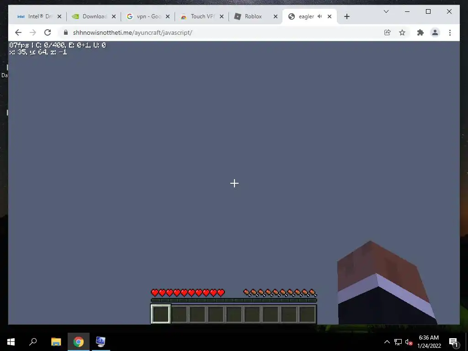Open a new tab with the plus button
The image size is (468, 351).
pos(346,16)
